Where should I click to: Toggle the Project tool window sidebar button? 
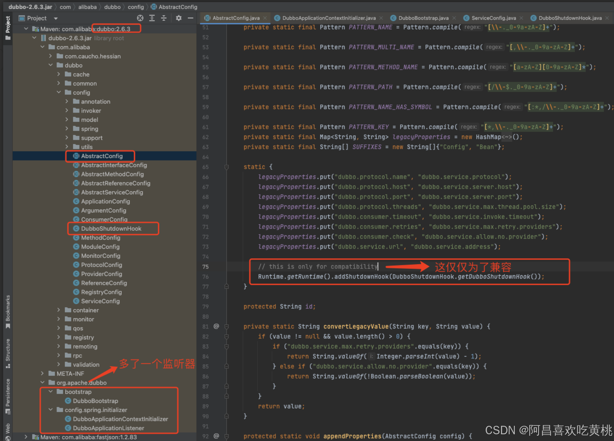pos(8,28)
